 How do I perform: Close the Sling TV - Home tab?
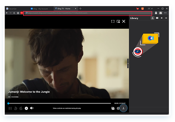76,9
